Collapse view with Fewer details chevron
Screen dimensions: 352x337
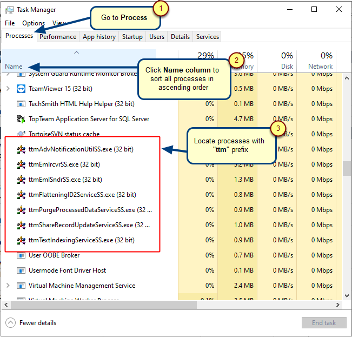[x=11, y=323]
